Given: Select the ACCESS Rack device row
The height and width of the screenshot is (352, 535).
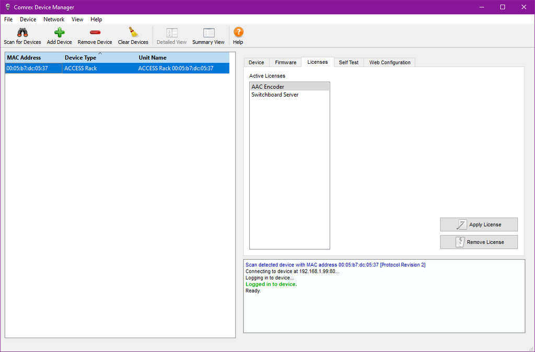Looking at the screenshot, I should tap(117, 68).
